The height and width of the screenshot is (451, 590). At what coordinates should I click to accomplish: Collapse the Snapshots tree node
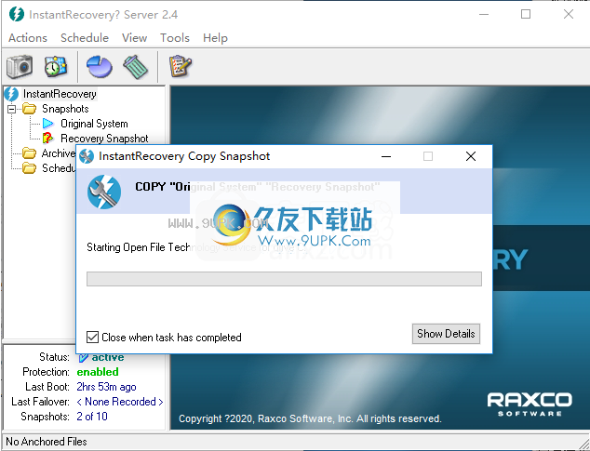coord(12,109)
